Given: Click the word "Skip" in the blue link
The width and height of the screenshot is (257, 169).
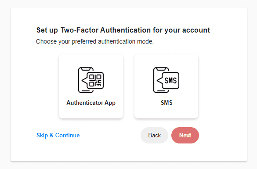Looking at the screenshot, I should tap(42, 135).
